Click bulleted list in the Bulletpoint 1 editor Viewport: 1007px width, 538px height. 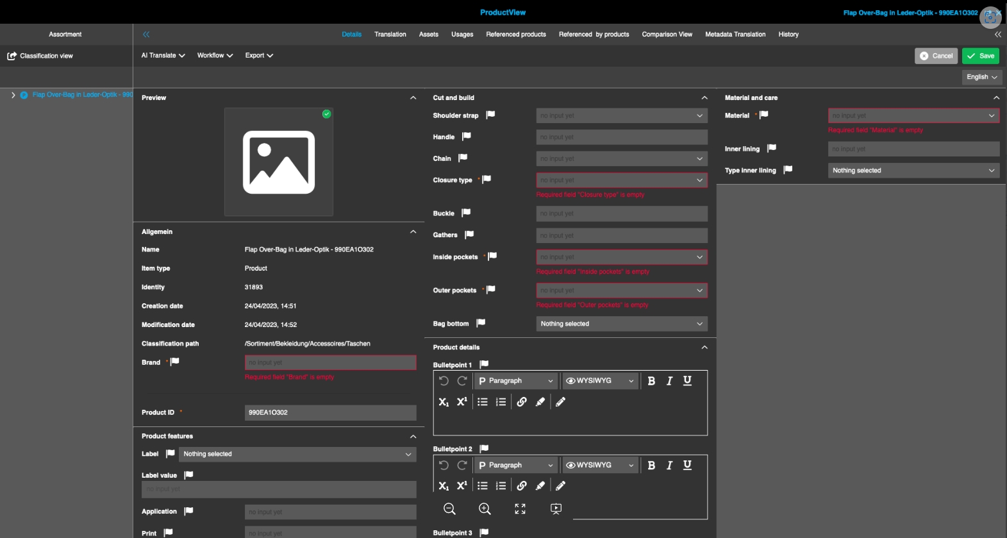pos(483,402)
